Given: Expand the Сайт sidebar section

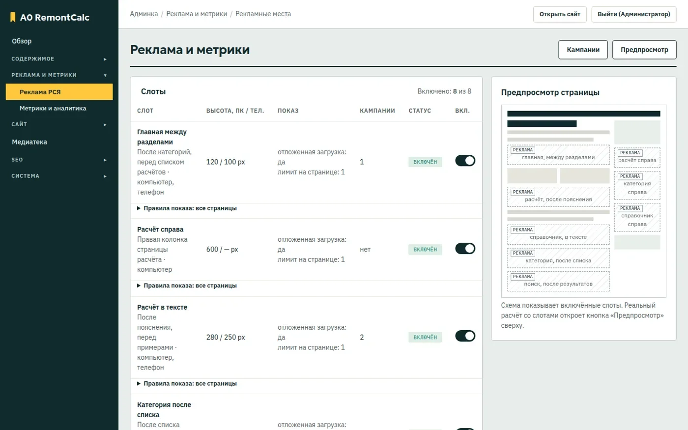Looking at the screenshot, I should click(59, 124).
